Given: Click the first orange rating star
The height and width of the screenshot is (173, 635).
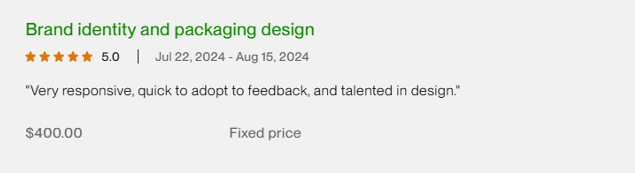Looking at the screenshot, I should click(x=30, y=56).
